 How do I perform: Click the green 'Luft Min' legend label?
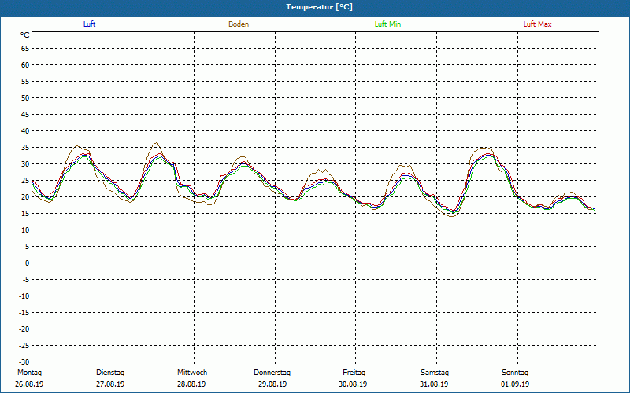coord(387,24)
